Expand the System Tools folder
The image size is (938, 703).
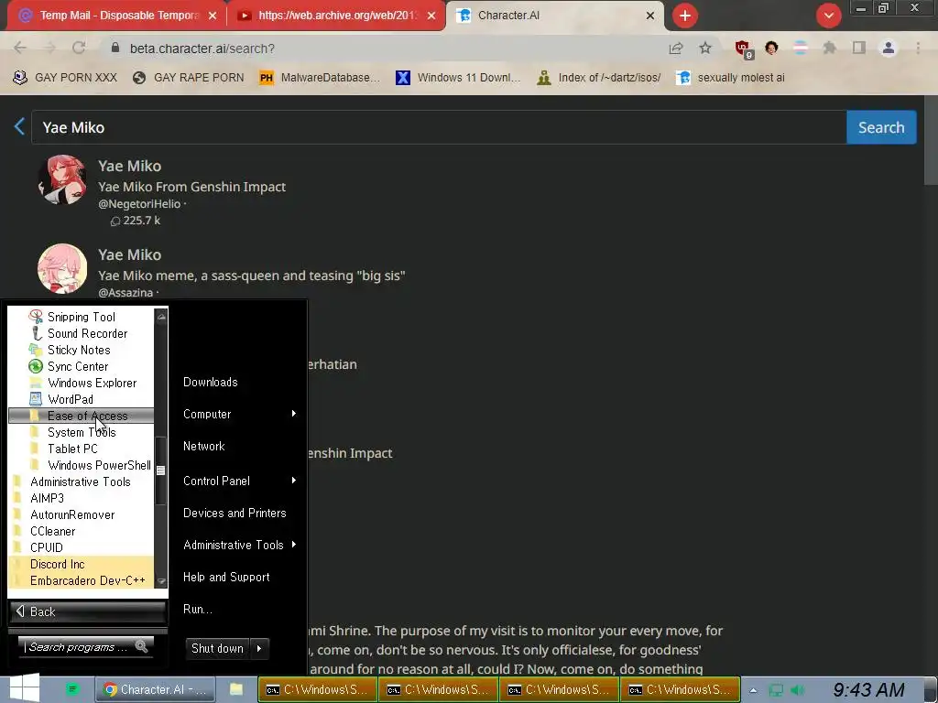[x=81, y=432]
